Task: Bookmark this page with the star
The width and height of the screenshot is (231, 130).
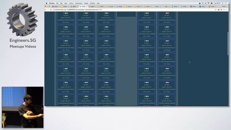Action: click(x=216, y=10)
